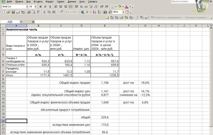The width and height of the screenshot is (213, 135).
Task: Click the Merge and Center icon
Action: coord(71,7)
